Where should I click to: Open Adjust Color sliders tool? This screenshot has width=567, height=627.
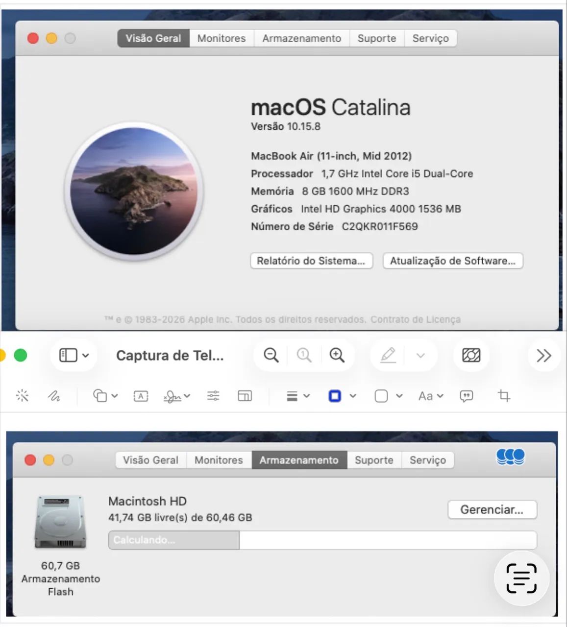pos(213,396)
